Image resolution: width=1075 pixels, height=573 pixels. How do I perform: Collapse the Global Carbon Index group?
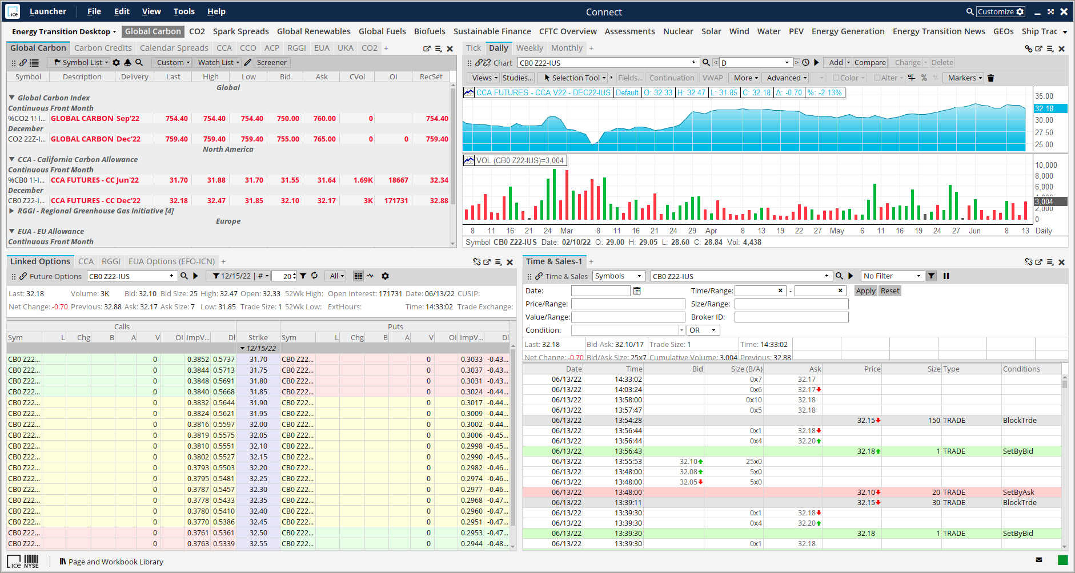(11, 98)
